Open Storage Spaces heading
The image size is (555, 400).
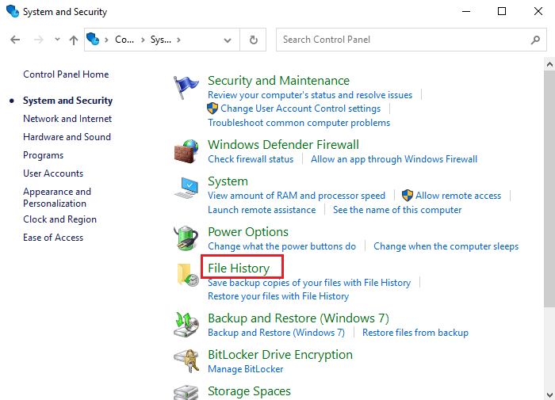tap(249, 391)
